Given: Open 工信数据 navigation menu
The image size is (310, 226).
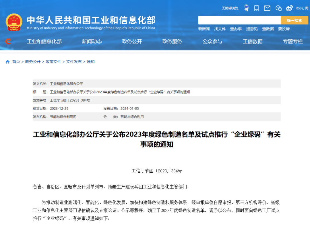Looking at the screenshot, I should pos(253,41).
